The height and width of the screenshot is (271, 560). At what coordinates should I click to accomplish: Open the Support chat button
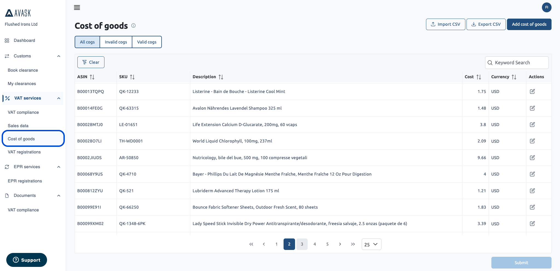(27, 260)
